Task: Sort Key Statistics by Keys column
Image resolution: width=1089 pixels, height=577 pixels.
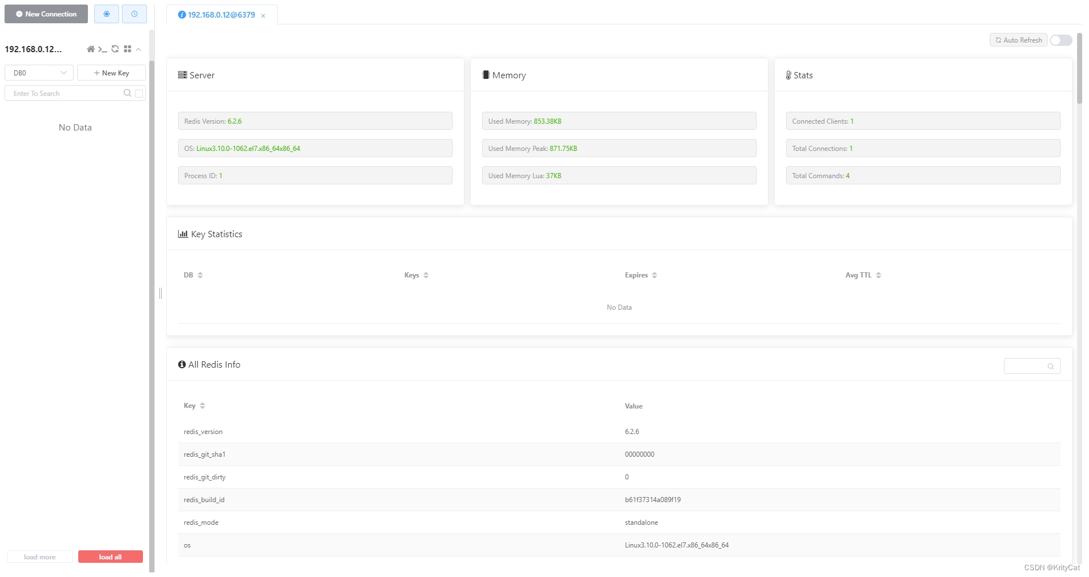Action: [x=425, y=275]
